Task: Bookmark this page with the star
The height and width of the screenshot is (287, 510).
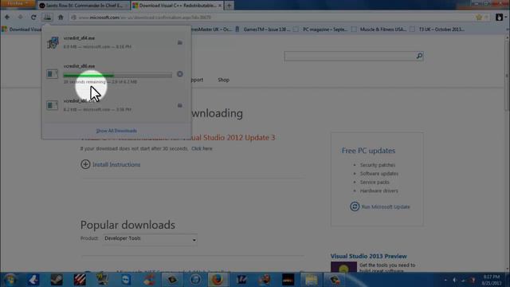Action: tap(479, 18)
